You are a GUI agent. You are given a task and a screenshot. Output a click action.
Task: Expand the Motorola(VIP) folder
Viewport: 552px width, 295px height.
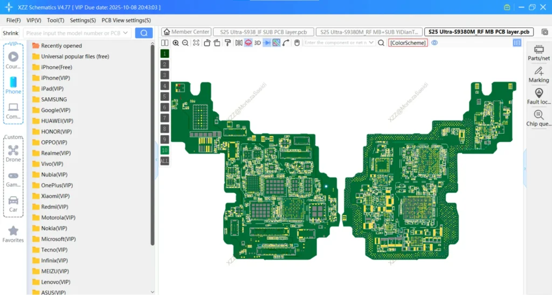pyautogui.click(x=53, y=218)
